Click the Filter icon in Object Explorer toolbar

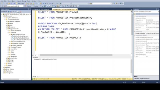[x=15, y=12]
